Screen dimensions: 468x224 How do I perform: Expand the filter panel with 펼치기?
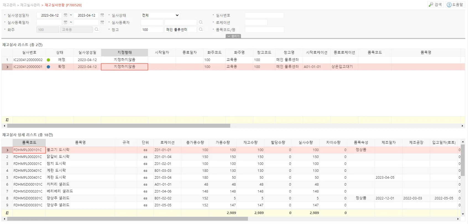[x=234, y=36]
